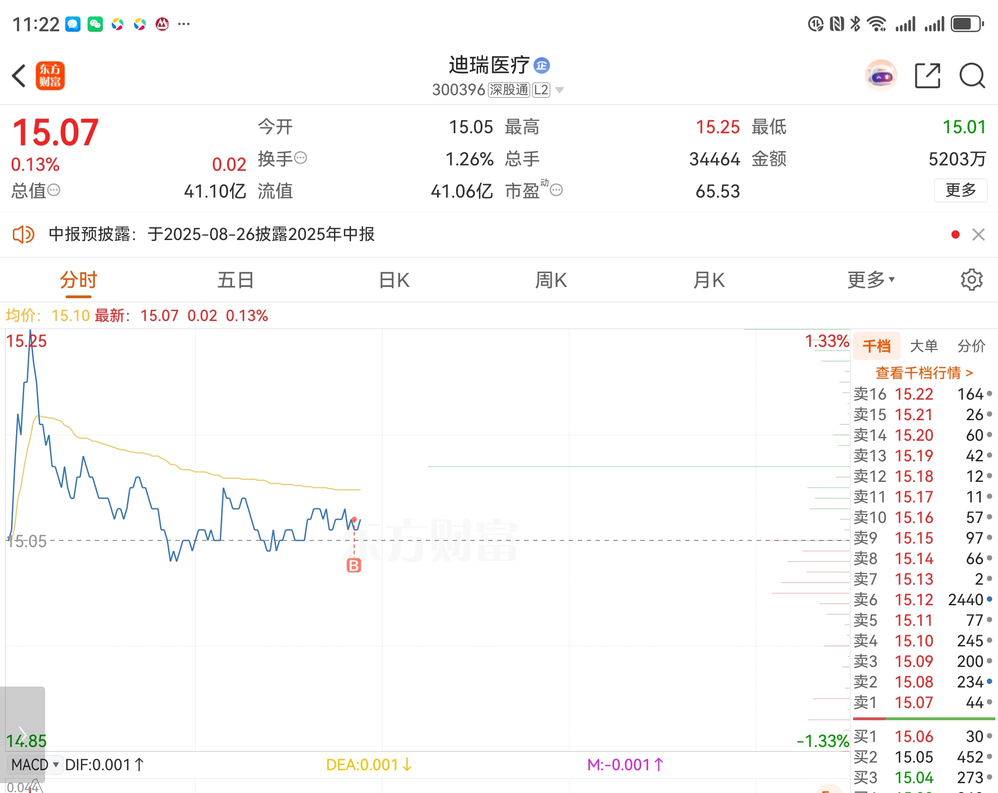Tap the M:-0.001 indicator value
This screenshot has height=793, width=998.
point(626,765)
